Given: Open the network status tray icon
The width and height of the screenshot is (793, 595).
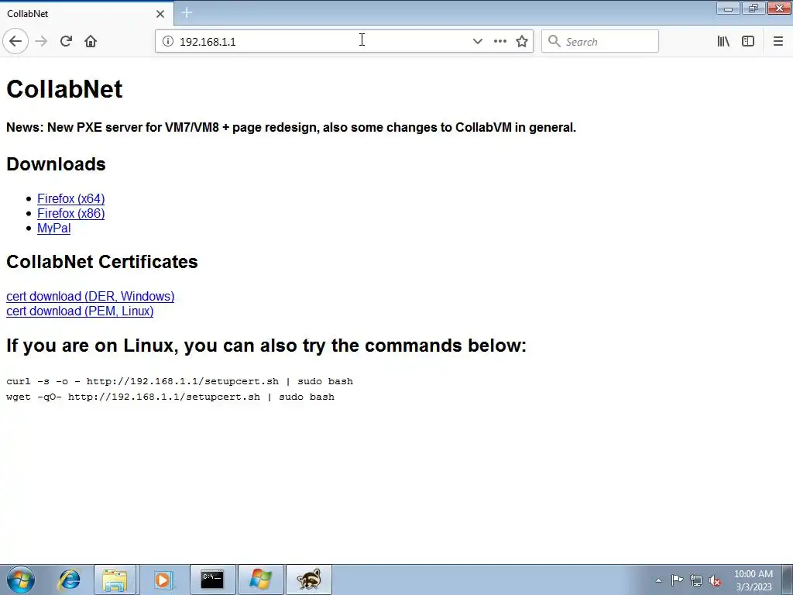Looking at the screenshot, I should [x=696, y=580].
